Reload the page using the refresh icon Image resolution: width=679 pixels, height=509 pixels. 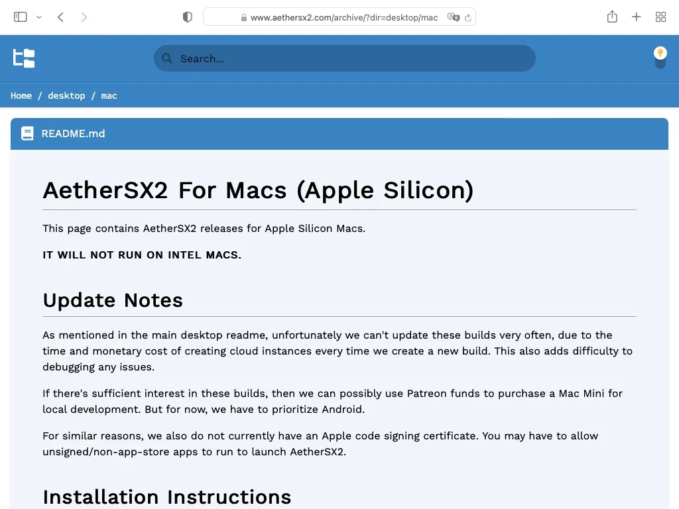[468, 17]
